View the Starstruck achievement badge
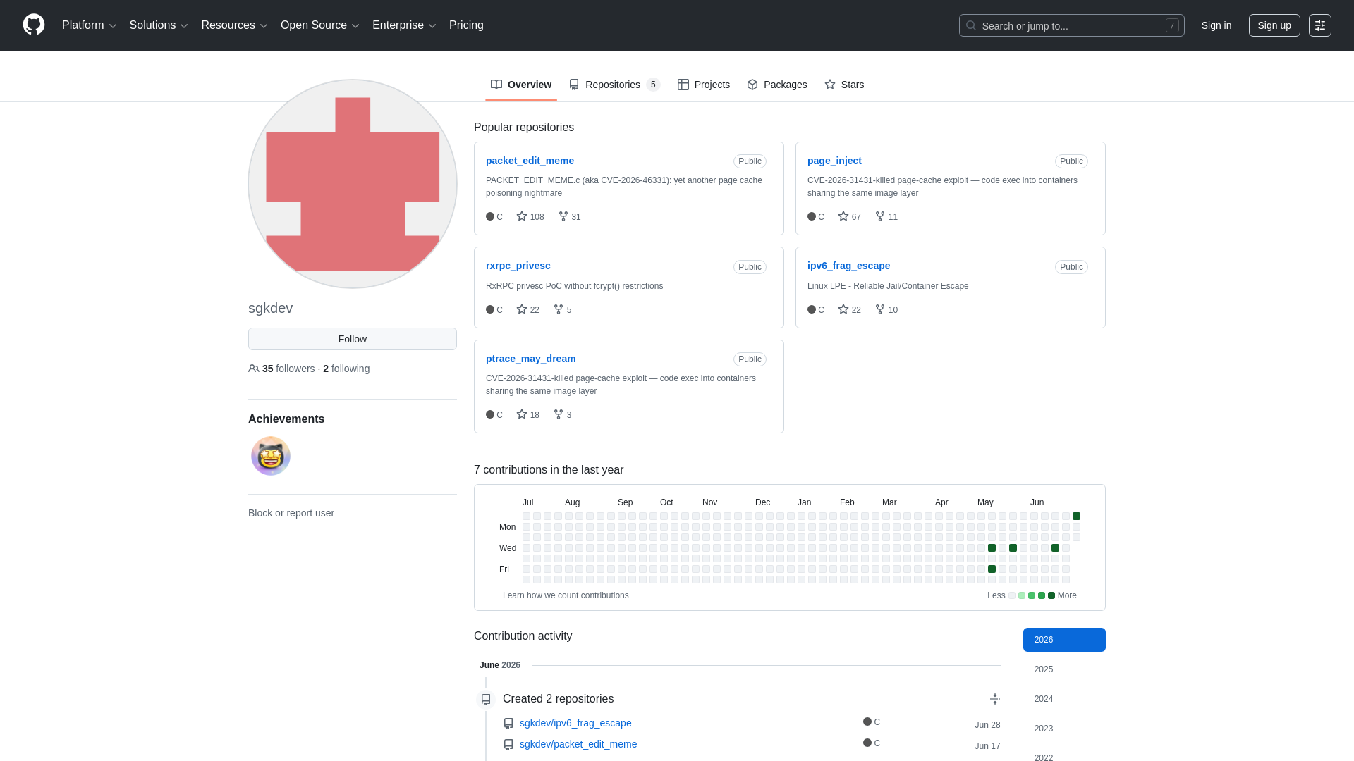The width and height of the screenshot is (1354, 761). pyautogui.click(x=271, y=456)
